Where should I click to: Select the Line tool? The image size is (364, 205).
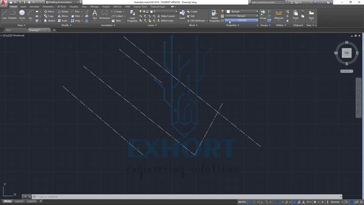(x=4, y=14)
